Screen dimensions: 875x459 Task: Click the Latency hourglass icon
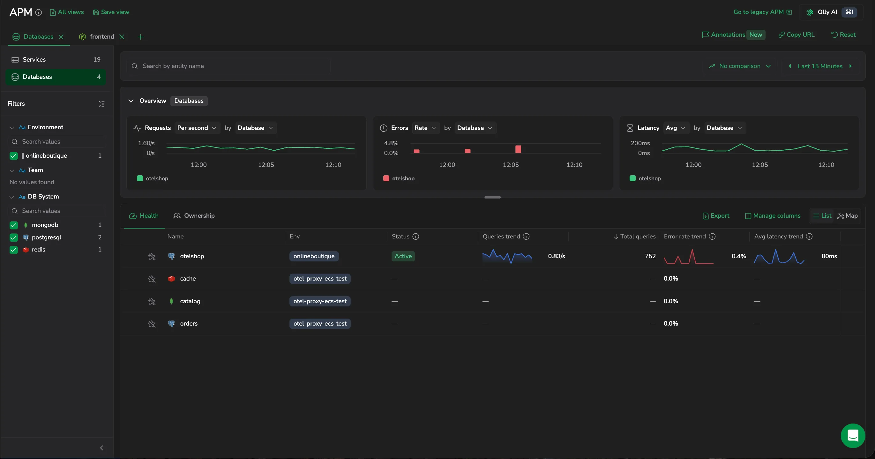[x=630, y=128]
